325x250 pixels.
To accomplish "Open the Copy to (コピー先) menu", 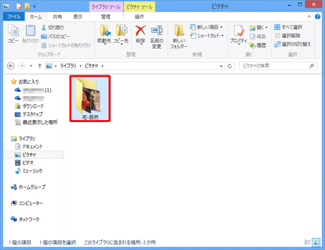I will pos(121,34).
